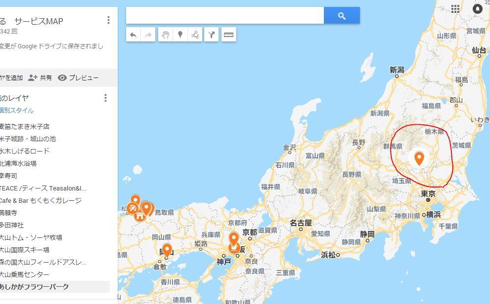Click the upper orange marker near Osaka

(234, 239)
